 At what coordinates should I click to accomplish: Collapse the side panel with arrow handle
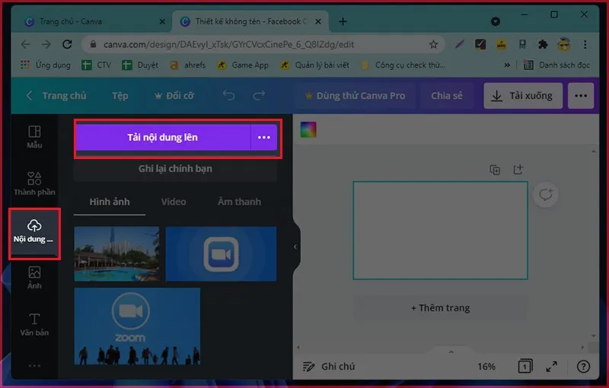click(296, 246)
